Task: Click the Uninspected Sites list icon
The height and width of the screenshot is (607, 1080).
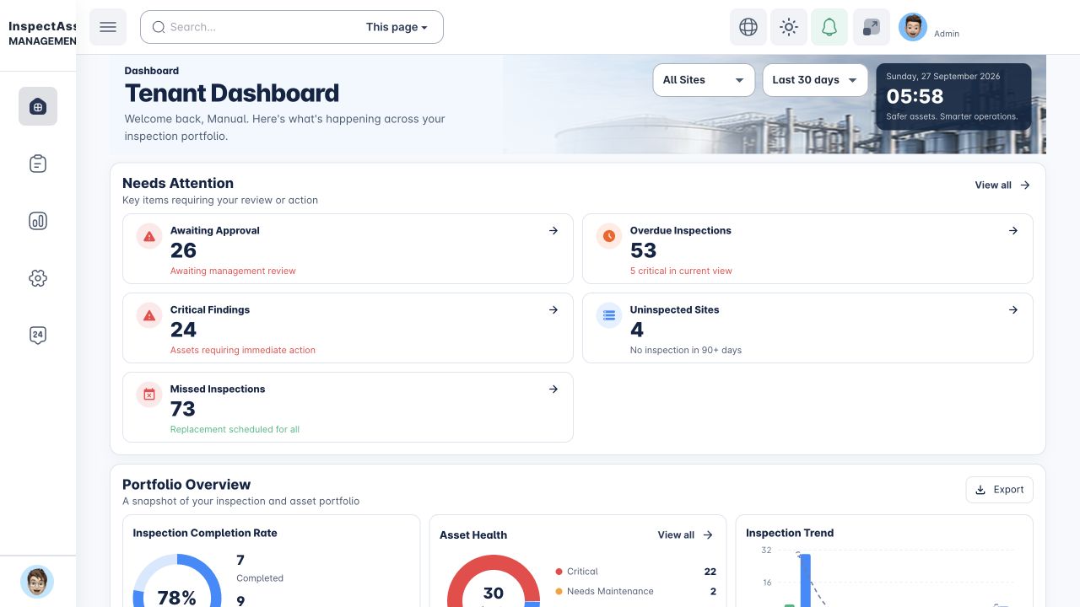Action: pyautogui.click(x=609, y=315)
